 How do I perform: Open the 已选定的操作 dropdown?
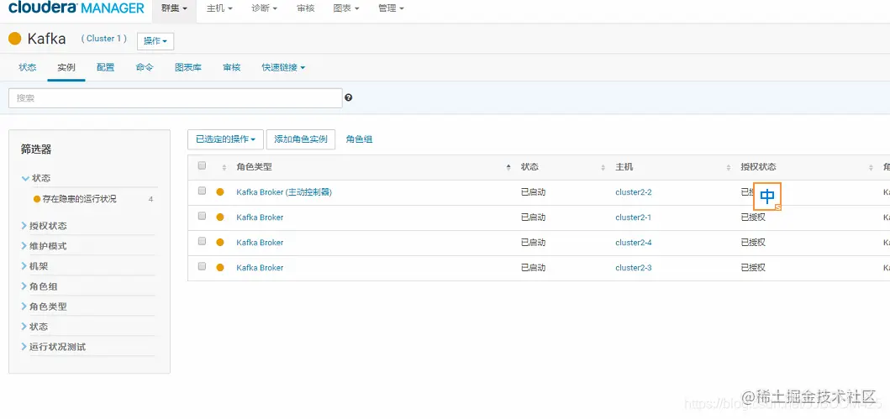point(225,139)
